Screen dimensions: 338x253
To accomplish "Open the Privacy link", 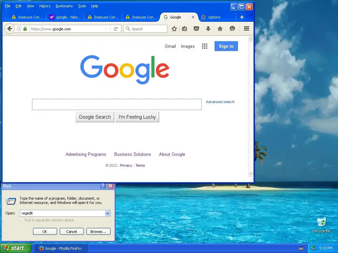I will point(126,165).
